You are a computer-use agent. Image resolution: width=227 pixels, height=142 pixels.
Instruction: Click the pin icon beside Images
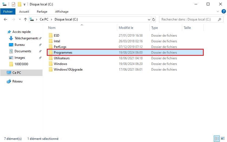pyautogui.click(x=40, y=58)
